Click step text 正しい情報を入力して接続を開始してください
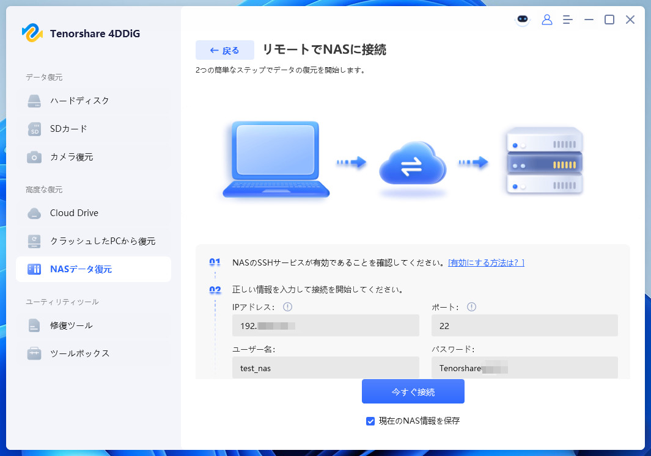Screen dimensions: 651x456 click(318, 290)
